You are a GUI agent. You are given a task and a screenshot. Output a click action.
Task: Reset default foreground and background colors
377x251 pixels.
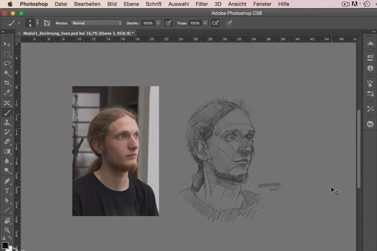[x=3, y=238]
